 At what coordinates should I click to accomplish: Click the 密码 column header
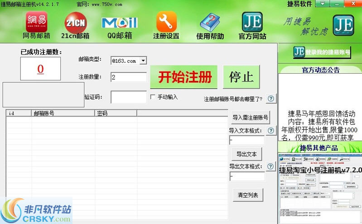(x=116, y=113)
